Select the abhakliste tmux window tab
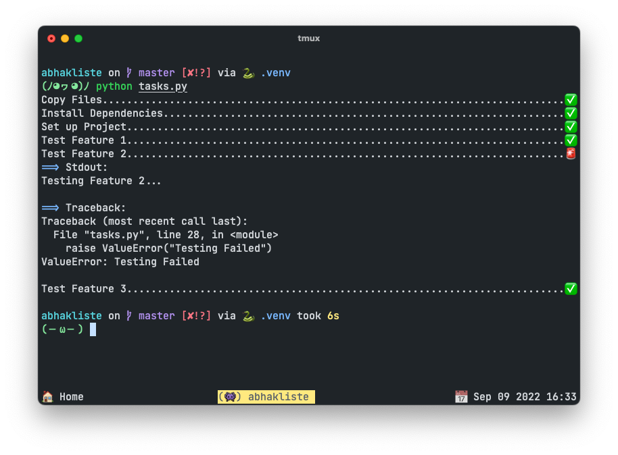 click(x=266, y=397)
